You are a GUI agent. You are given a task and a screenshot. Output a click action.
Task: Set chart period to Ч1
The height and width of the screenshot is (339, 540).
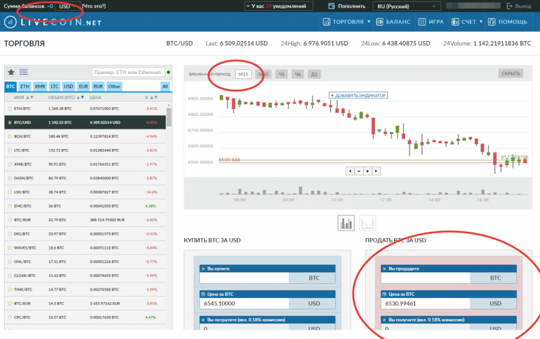coord(281,74)
